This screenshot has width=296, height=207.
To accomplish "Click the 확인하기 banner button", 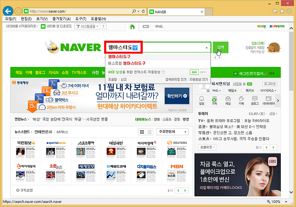I will pyautogui.click(x=177, y=96).
